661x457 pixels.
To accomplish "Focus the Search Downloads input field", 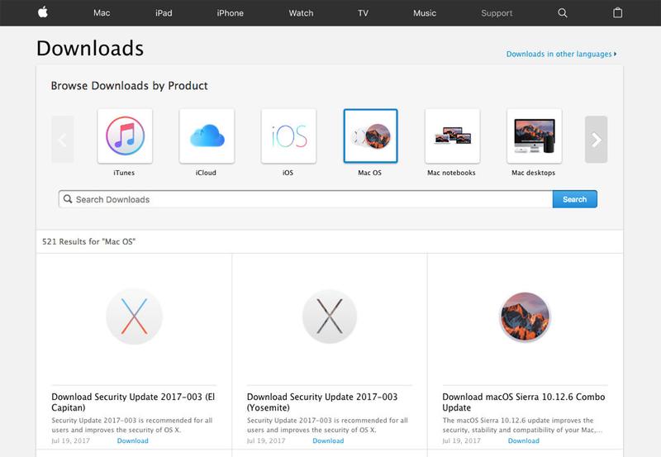I will pyautogui.click(x=306, y=199).
